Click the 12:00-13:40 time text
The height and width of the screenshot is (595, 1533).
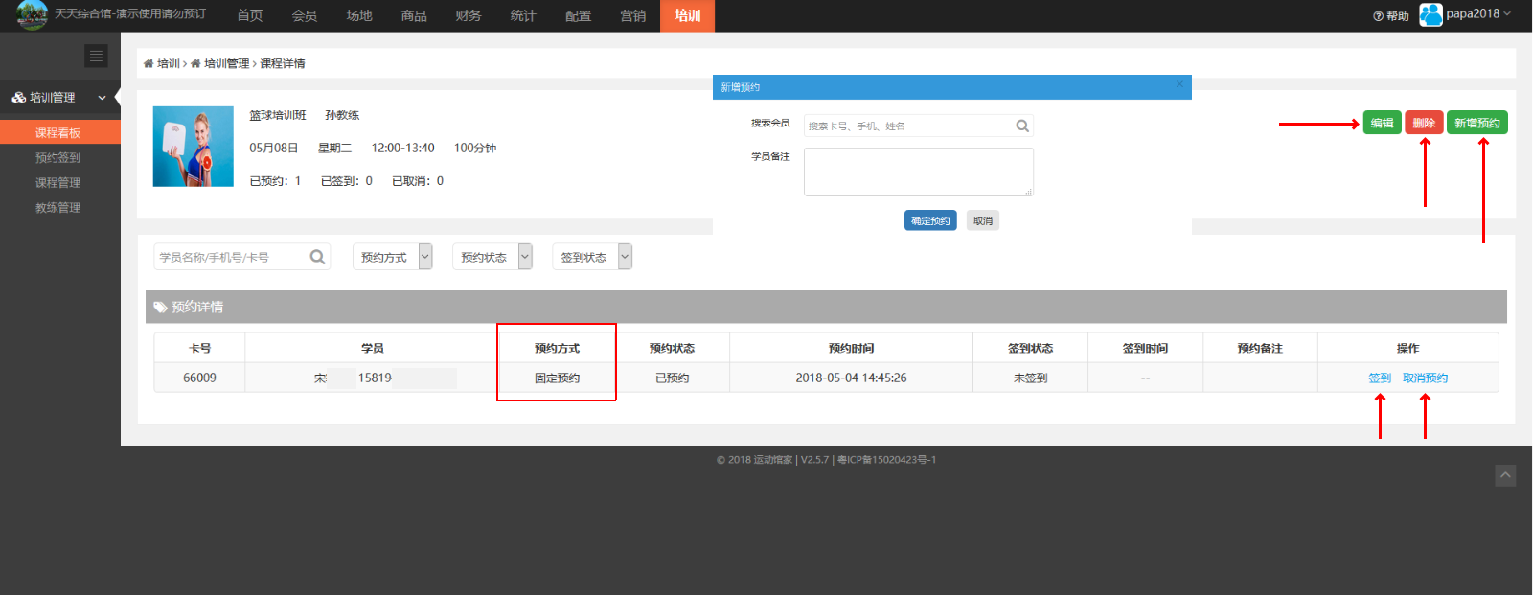[402, 148]
